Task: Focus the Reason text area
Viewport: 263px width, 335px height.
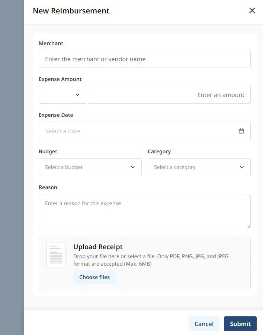Action: [x=145, y=211]
